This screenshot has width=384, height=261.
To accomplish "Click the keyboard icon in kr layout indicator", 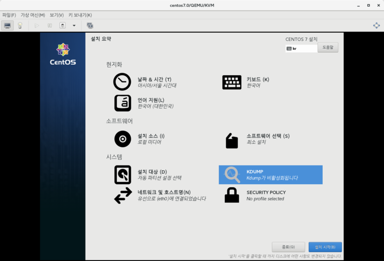I will [289, 48].
